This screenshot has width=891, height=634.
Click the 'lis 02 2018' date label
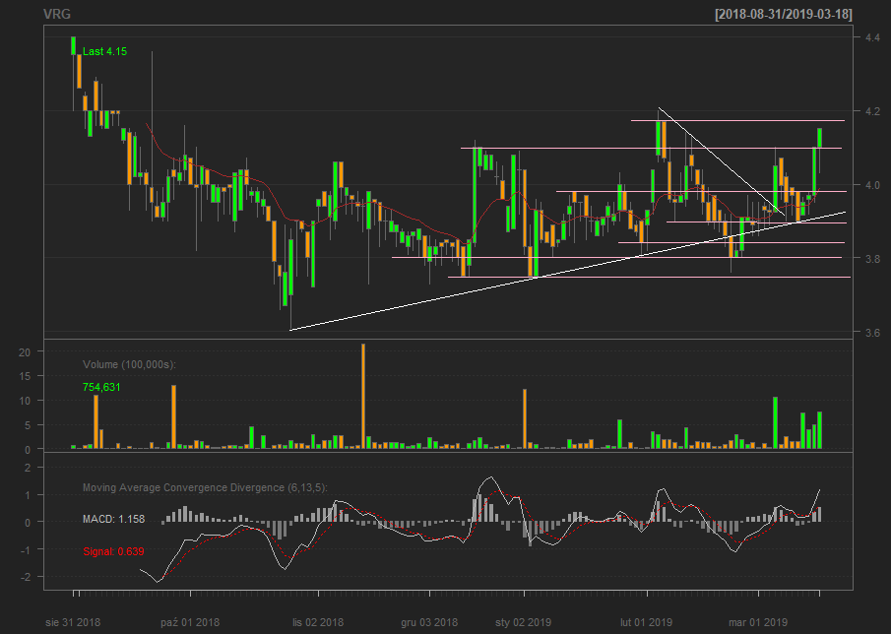(318, 622)
